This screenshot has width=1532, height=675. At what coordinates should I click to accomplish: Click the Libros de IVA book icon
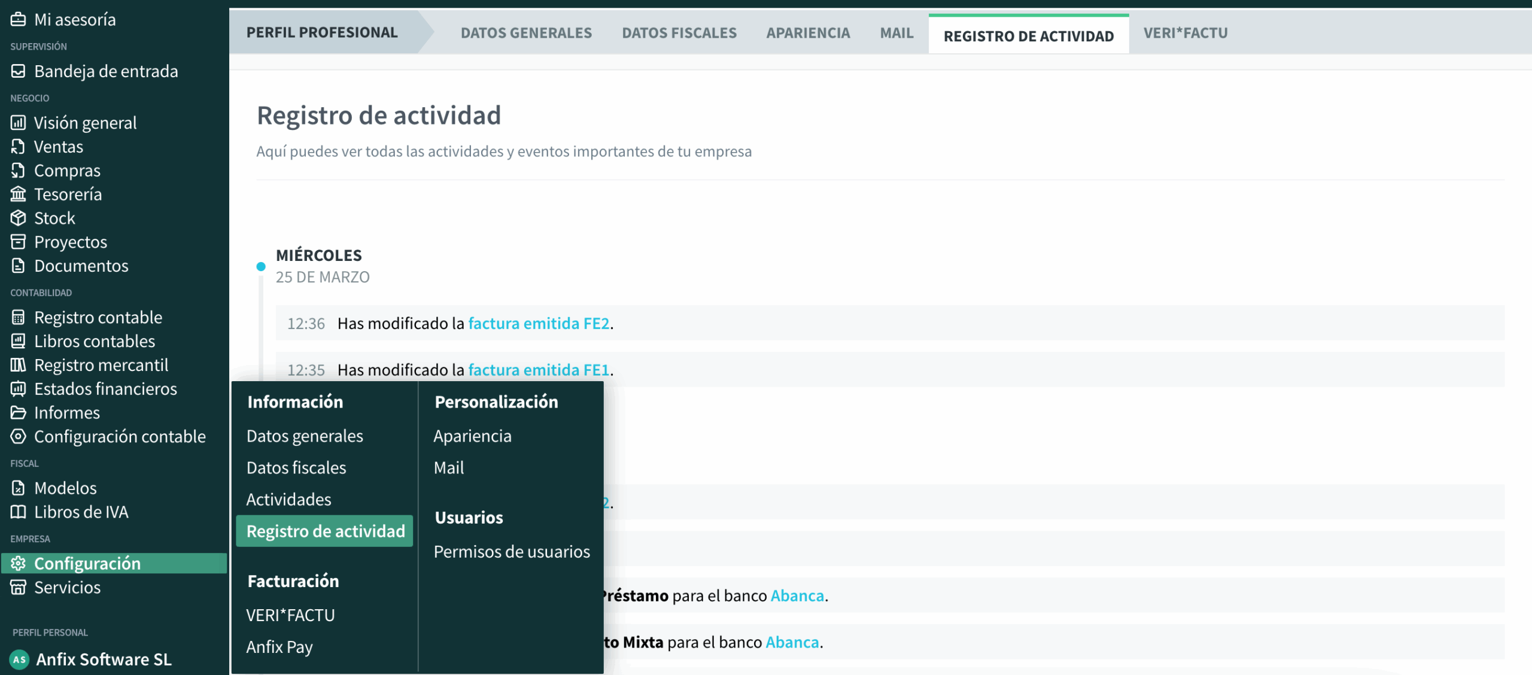tap(18, 512)
